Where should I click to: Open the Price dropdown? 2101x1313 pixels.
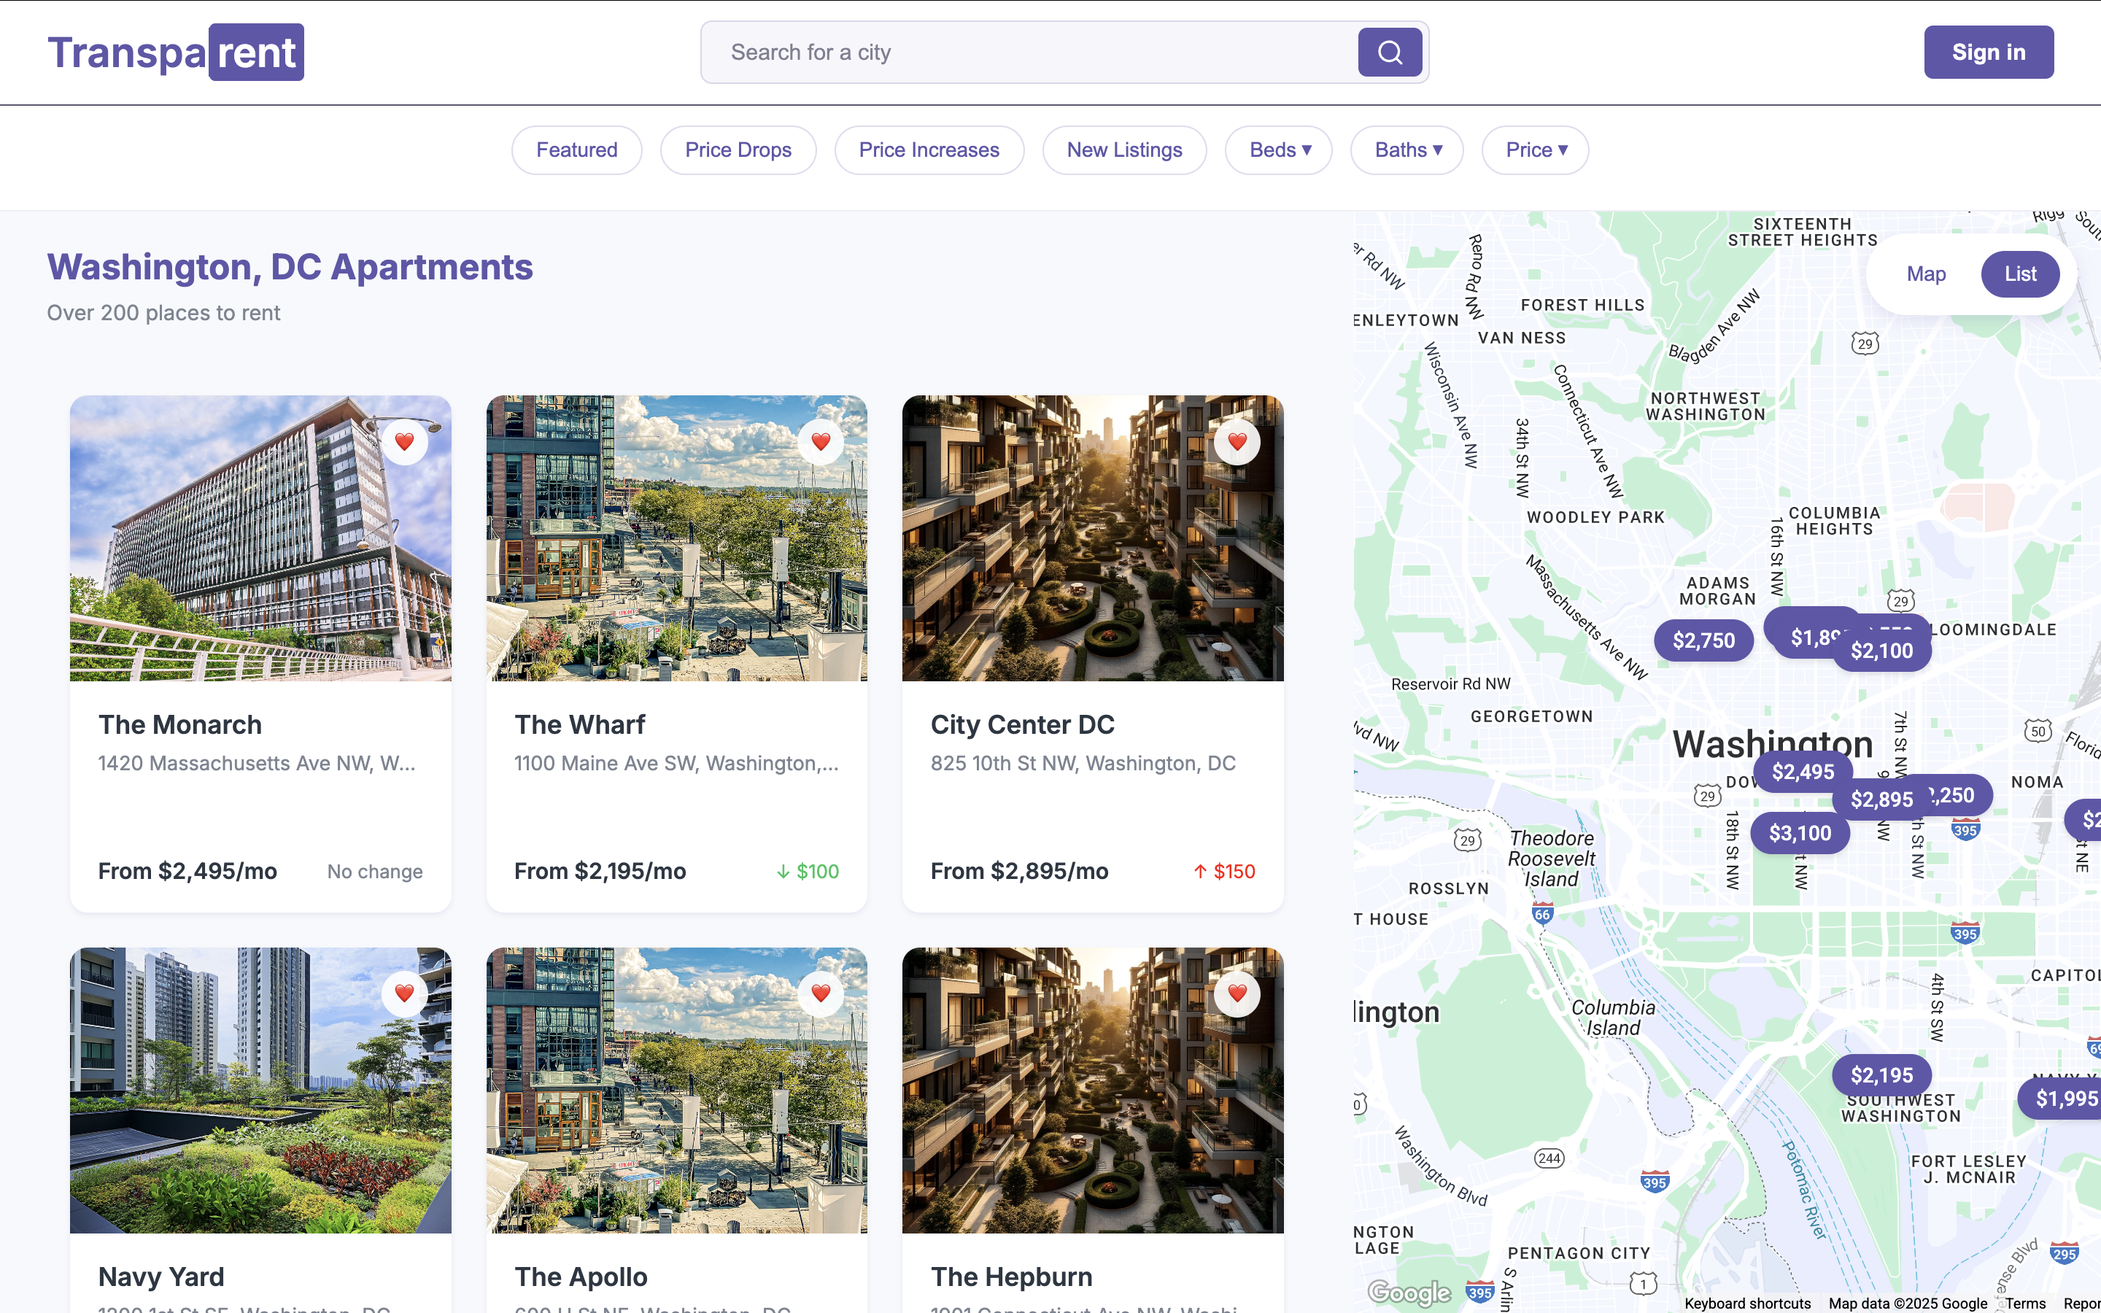tap(1535, 150)
